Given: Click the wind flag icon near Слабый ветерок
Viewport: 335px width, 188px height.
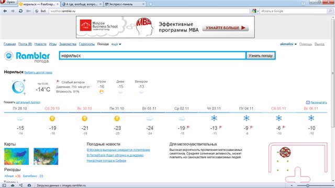Looking at the screenshot, I should click(x=58, y=81).
